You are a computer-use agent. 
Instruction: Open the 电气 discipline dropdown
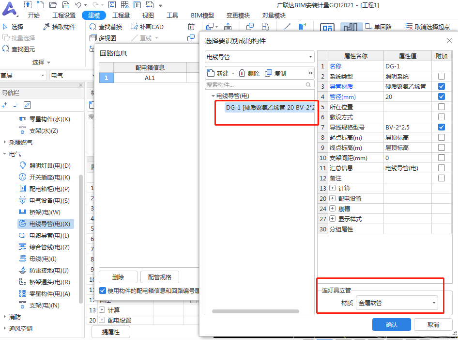coord(72,76)
